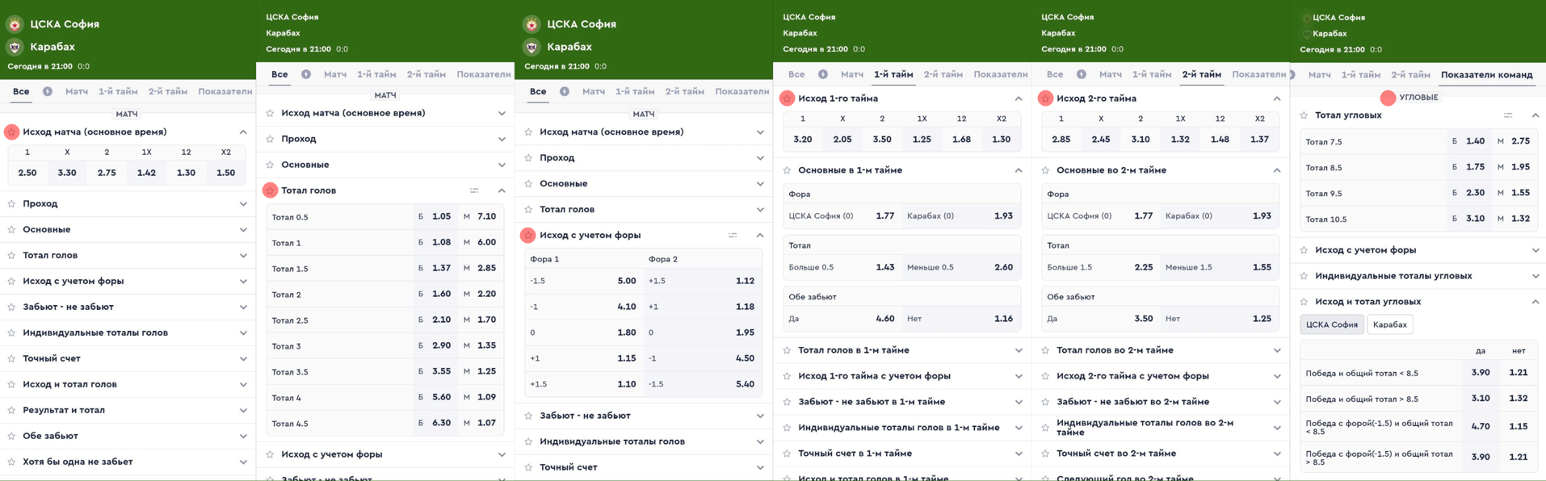Open filter icon beside "Исход с учетом форы" header
The image size is (1546, 481).
[x=733, y=235]
